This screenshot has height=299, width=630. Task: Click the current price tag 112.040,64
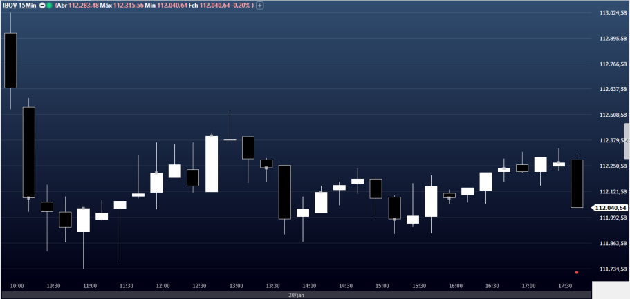point(610,207)
